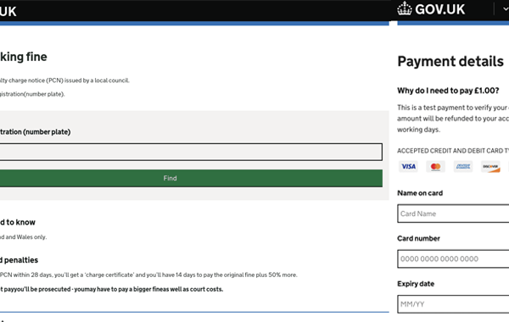Screen dimensions: 509x322
Task: Select 'This is a test payment' paragraph
Action: (453, 119)
